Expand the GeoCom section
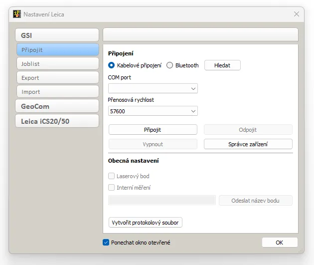 point(57,106)
